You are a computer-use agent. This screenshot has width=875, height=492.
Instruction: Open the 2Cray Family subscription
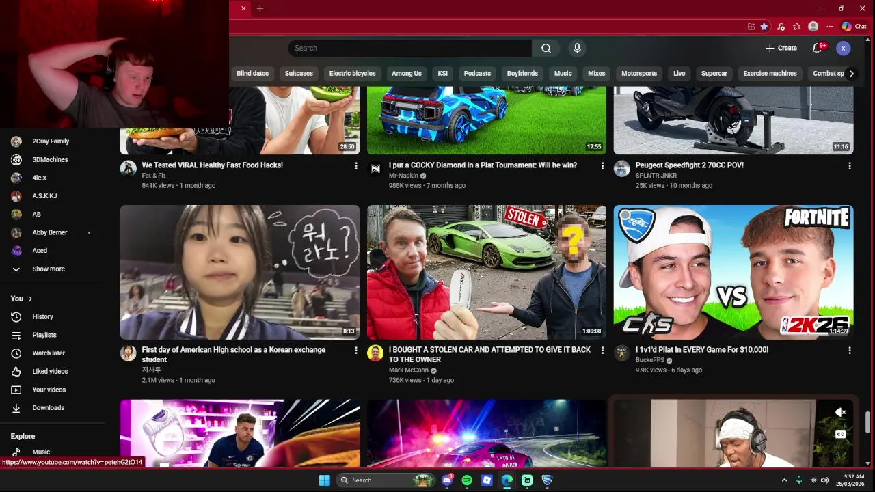click(52, 141)
